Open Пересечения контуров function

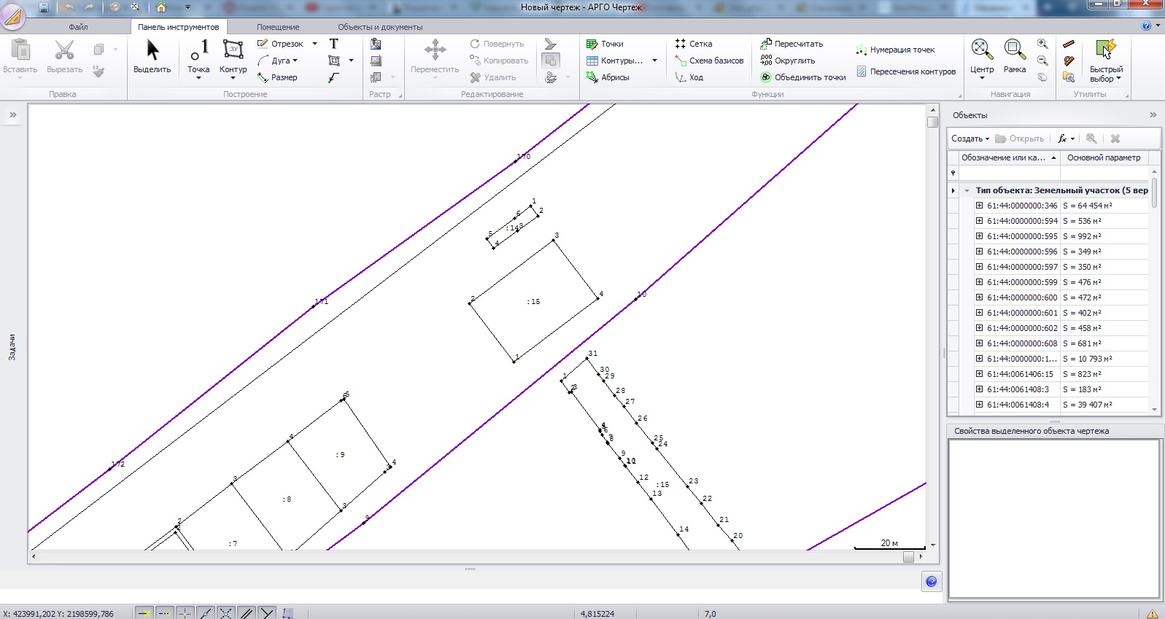click(906, 71)
